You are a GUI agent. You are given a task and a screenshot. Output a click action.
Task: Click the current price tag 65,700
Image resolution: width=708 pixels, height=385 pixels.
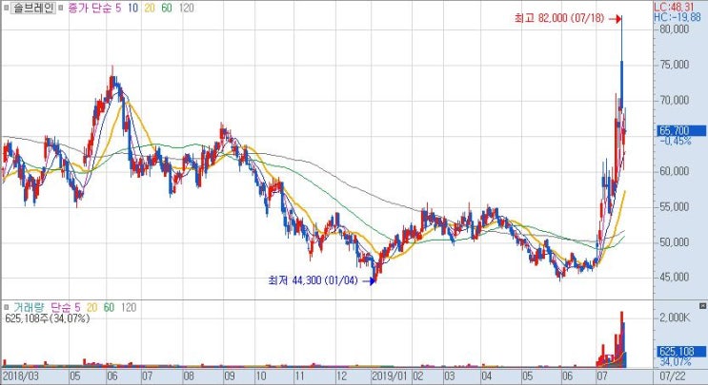pos(680,130)
